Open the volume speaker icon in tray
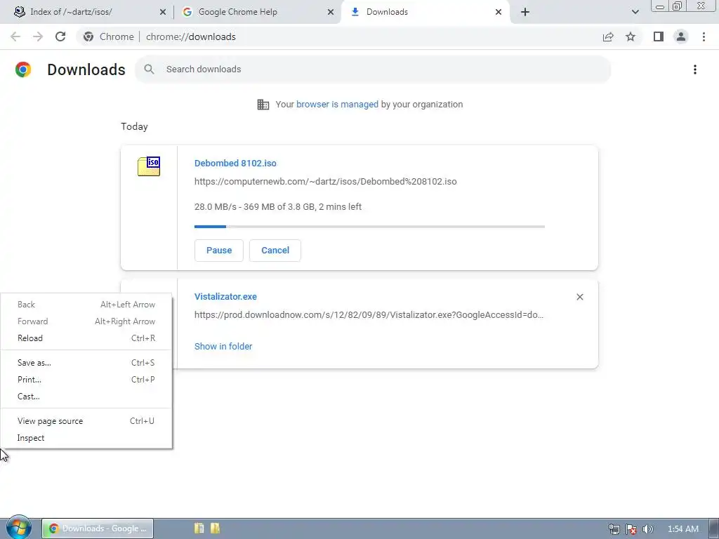 coord(648,529)
